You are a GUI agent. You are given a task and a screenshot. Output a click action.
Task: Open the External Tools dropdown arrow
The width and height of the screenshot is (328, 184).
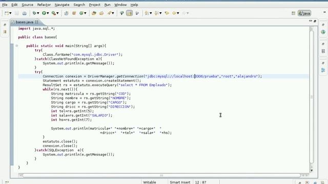click(57, 13)
